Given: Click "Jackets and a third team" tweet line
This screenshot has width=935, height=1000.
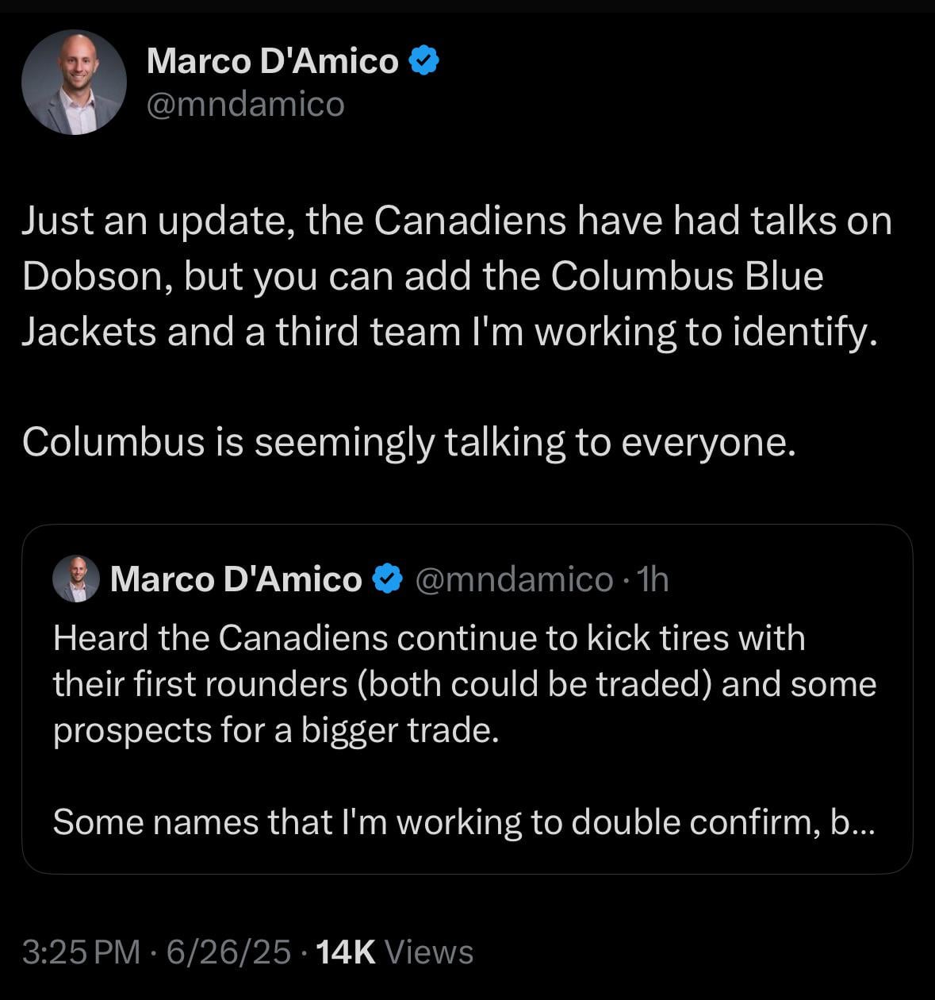Looking at the screenshot, I should click(x=238, y=332).
